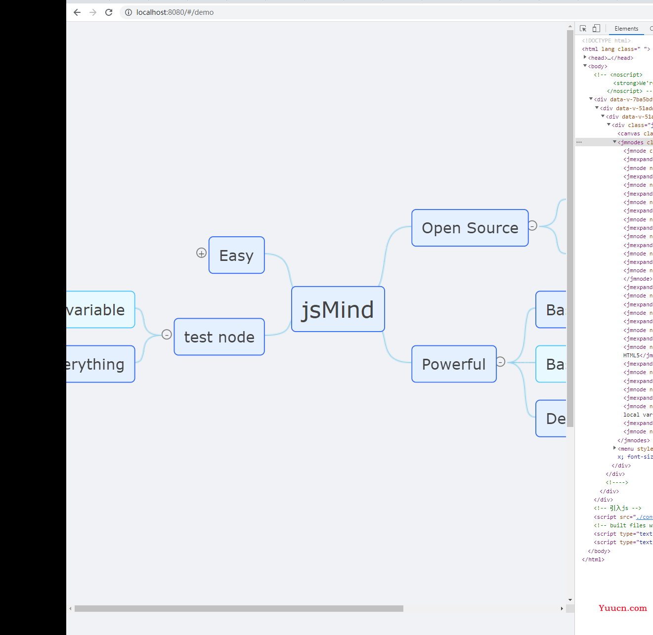Select the node ending in 'erything'

click(x=100, y=364)
